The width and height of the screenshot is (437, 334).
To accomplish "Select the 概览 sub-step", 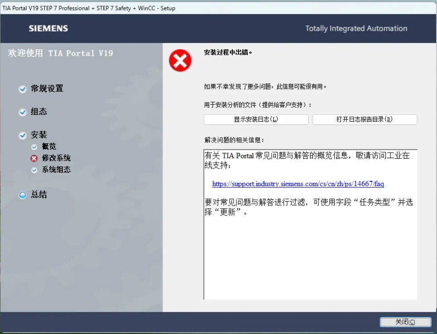I will [x=49, y=146].
